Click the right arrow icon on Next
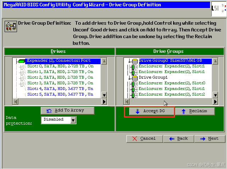This screenshot has height=169, width=227. [203, 139]
